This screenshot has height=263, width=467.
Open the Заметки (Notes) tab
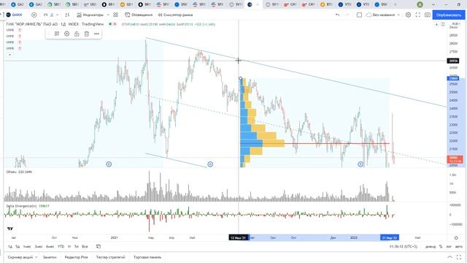50,257
